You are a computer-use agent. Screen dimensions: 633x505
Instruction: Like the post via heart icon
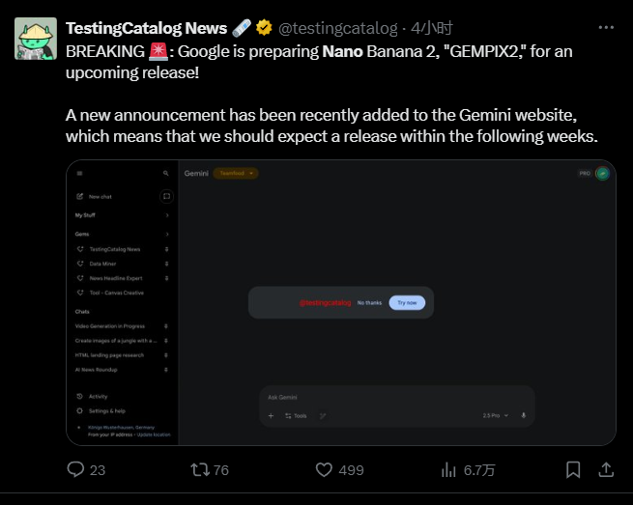pos(326,469)
